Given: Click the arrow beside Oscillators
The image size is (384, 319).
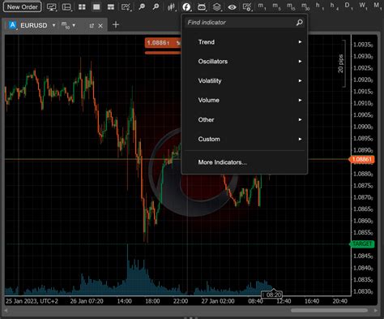Looking at the screenshot, I should [300, 62].
